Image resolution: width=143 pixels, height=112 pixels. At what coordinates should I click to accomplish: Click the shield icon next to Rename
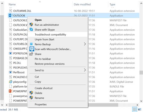[x=31, y=98]
